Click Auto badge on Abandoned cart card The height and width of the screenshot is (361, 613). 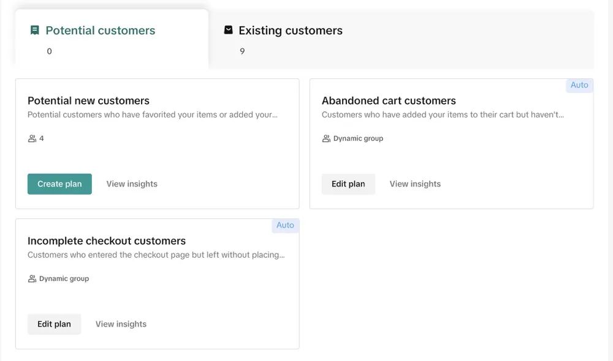coord(579,85)
